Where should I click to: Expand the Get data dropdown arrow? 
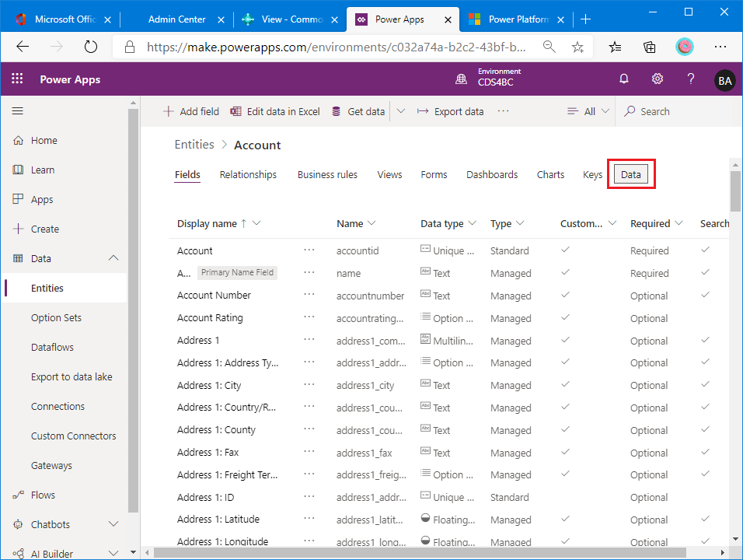pos(401,111)
